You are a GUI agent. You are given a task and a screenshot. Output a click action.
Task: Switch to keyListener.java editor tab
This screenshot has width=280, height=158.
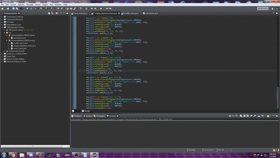tap(150, 14)
